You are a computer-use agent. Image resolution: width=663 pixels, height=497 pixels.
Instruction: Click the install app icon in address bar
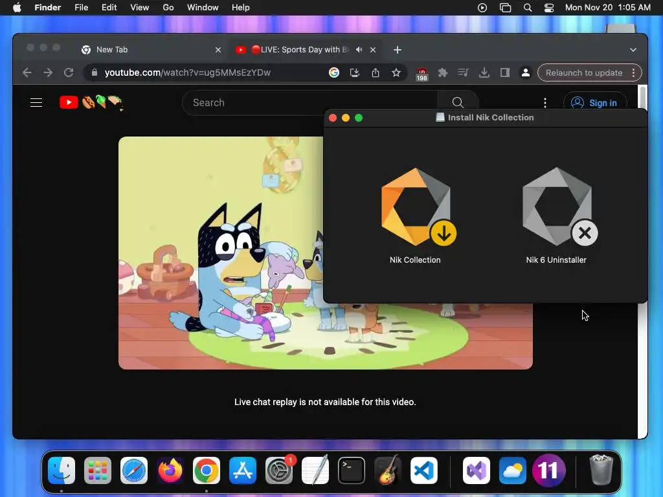[355, 72]
